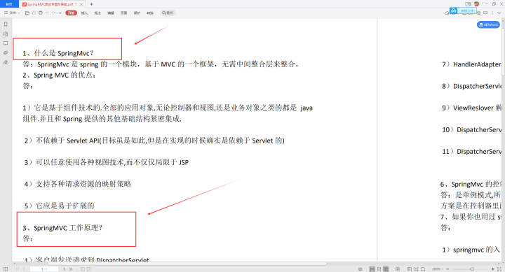Click the zoom slider handle

coord(472,269)
